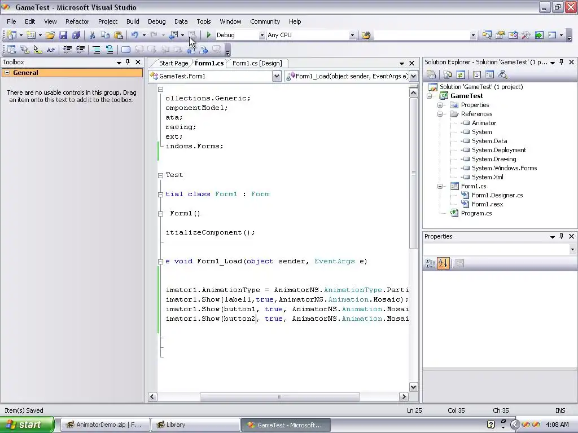578x433 pixels.
Task: Select Form1.Designer.cs in Solution Explorer
Action: pos(497,195)
